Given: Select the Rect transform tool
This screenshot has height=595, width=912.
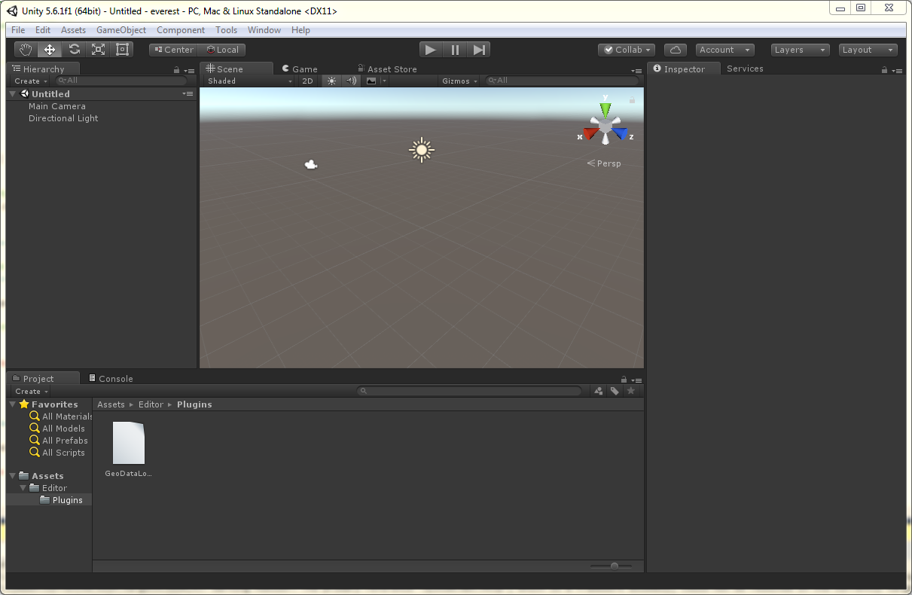Looking at the screenshot, I should 122,50.
